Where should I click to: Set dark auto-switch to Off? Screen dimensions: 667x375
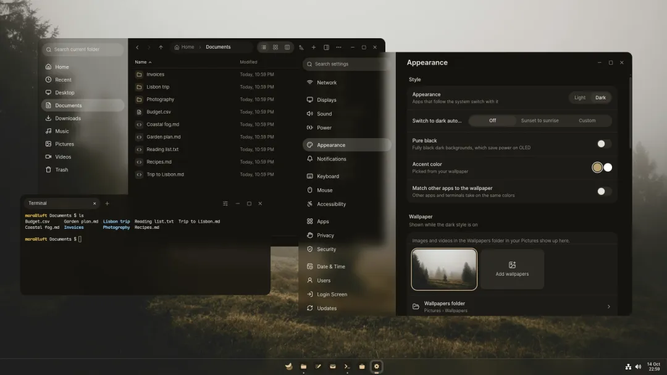click(x=492, y=121)
